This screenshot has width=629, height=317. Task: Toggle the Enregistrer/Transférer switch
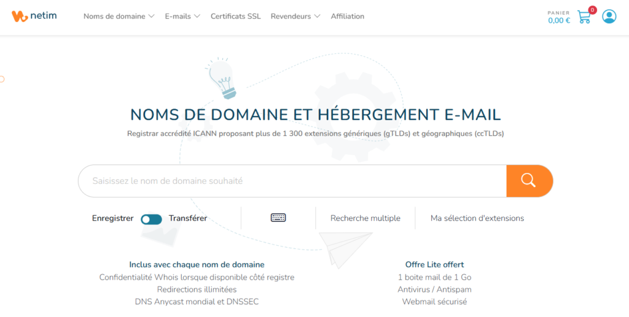point(151,218)
